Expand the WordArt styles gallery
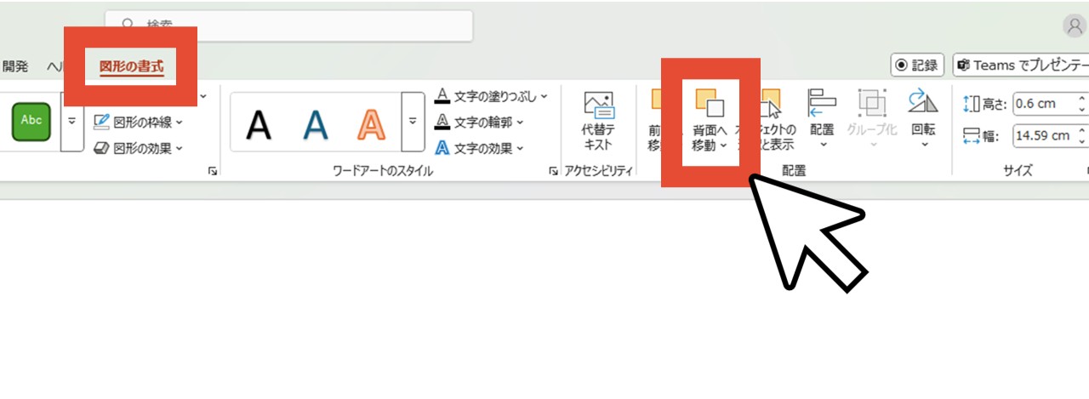Viewport: 1089px width, 399px height. point(413,122)
